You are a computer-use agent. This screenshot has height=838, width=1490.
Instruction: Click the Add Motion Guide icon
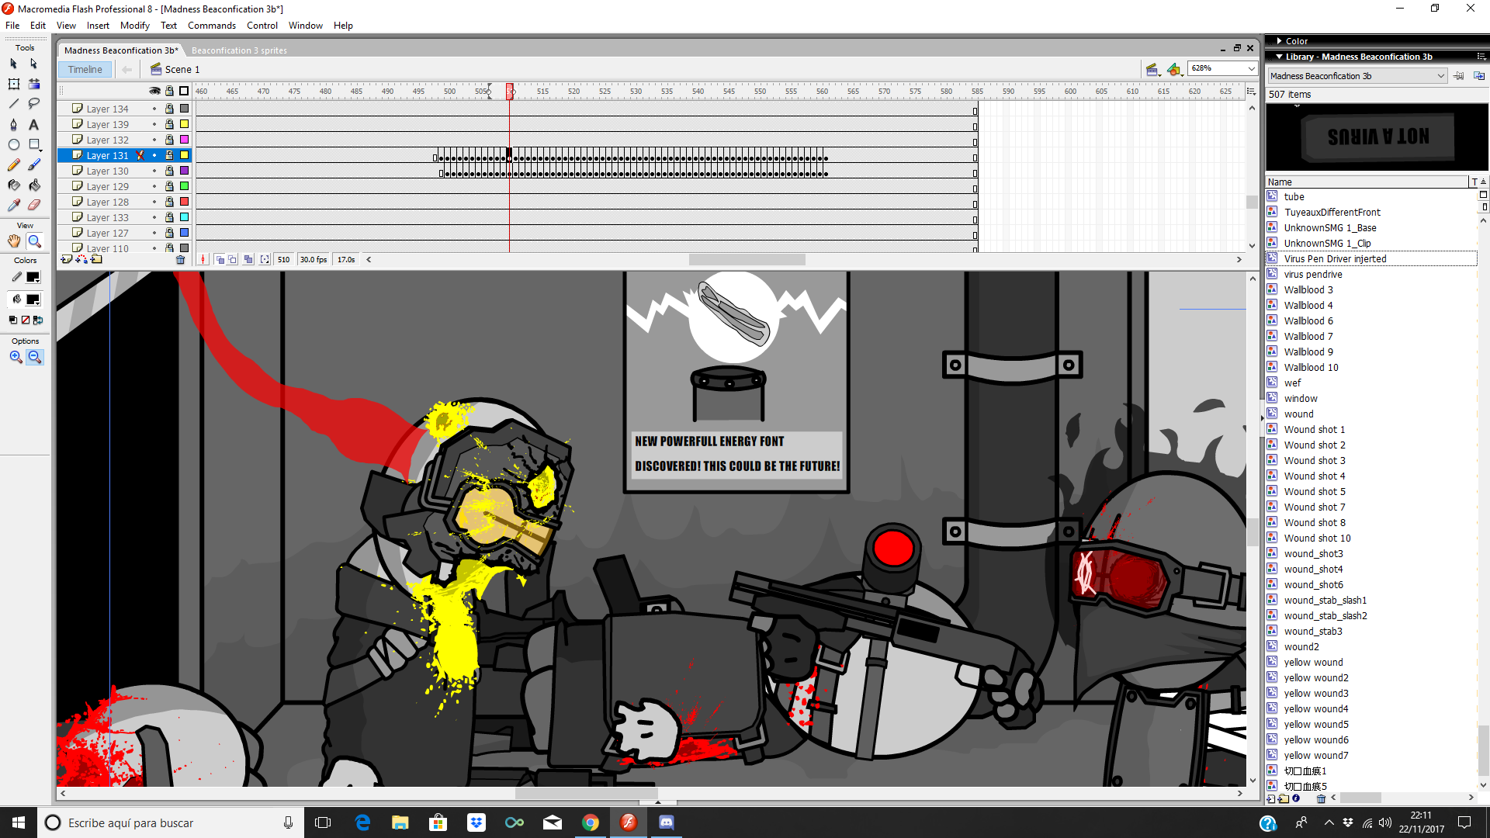pyautogui.click(x=81, y=259)
